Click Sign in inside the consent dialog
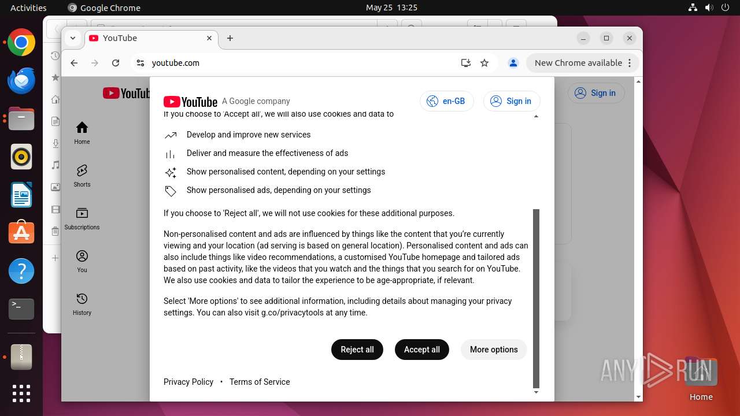Image resolution: width=740 pixels, height=416 pixels. 512,101
